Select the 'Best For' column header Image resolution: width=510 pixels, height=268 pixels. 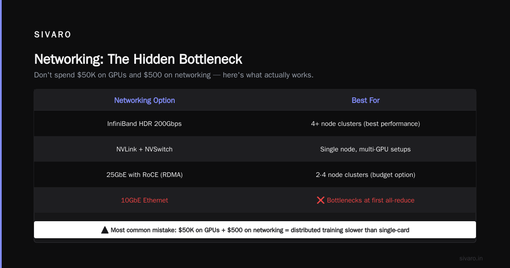point(365,100)
